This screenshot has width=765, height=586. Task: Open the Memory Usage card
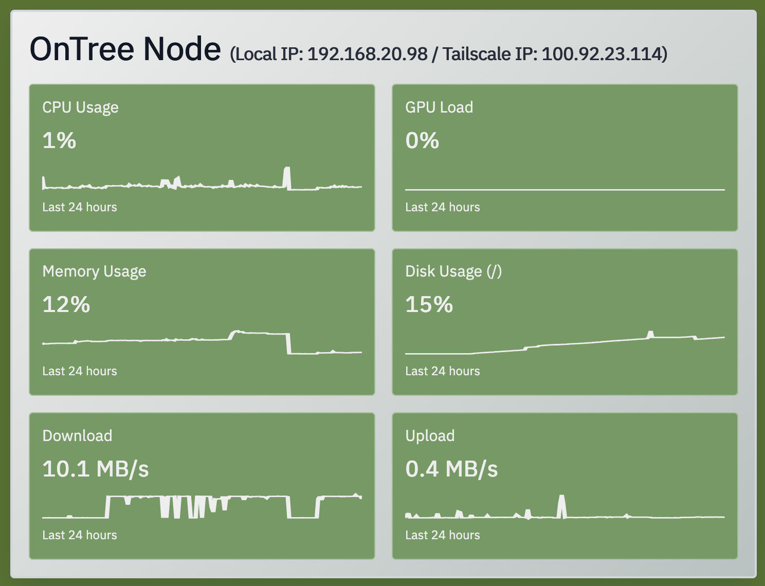[202, 322]
